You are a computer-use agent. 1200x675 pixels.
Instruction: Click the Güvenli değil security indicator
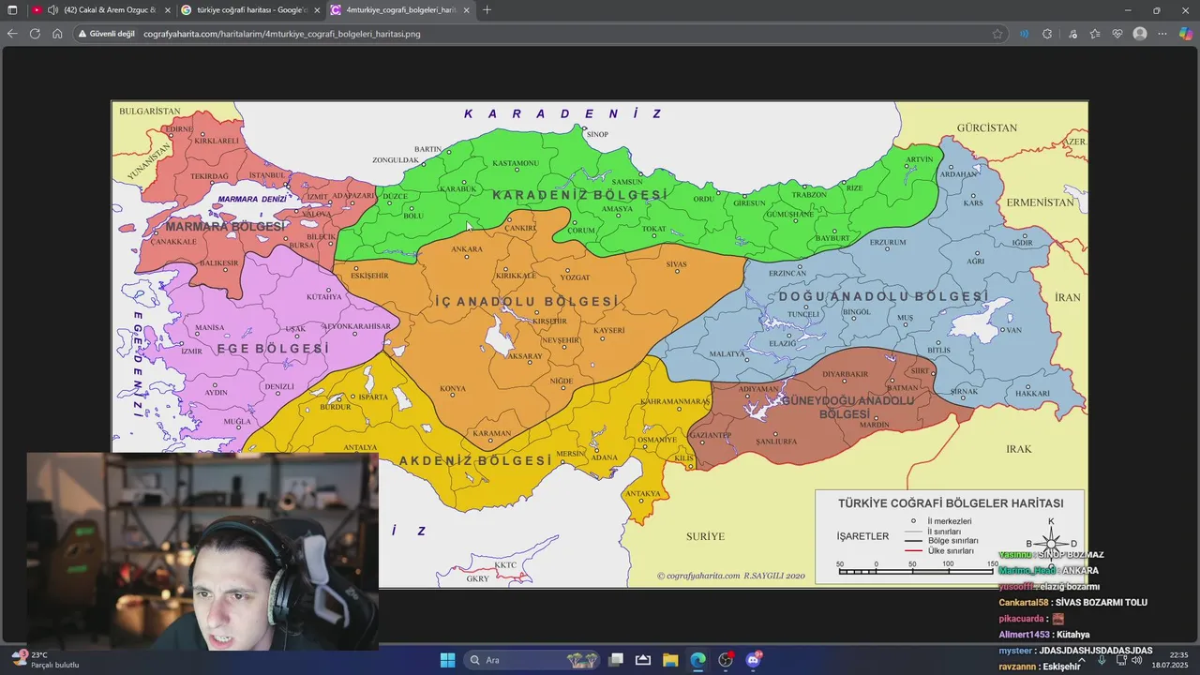(106, 34)
